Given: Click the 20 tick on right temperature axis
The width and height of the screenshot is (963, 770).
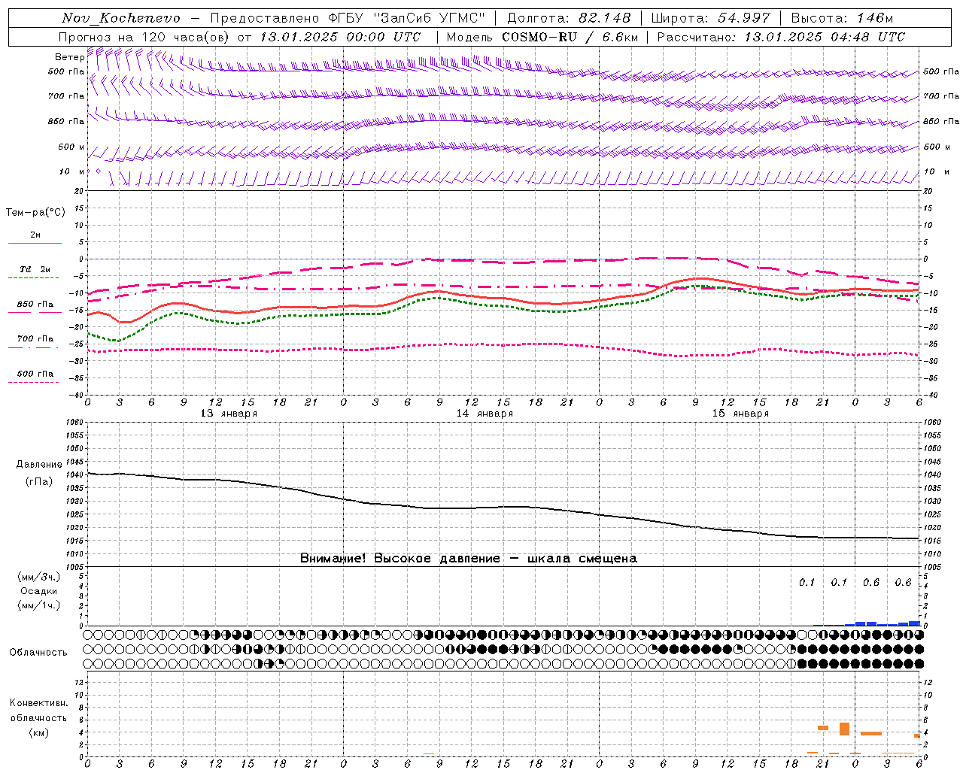Looking at the screenshot, I should pos(928,192).
